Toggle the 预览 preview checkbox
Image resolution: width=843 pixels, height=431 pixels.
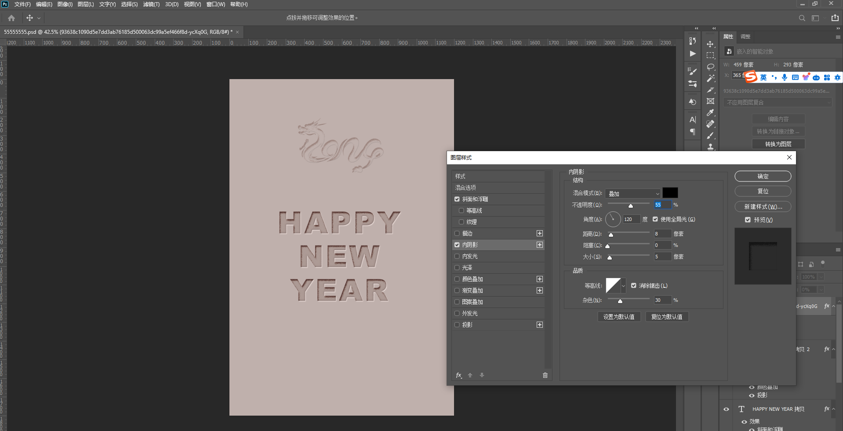(748, 220)
